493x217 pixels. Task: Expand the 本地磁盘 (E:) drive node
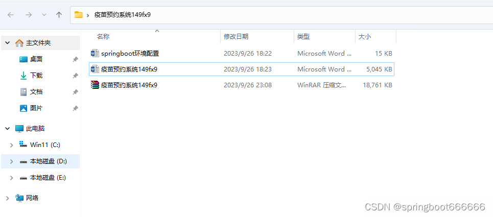click(x=12, y=178)
